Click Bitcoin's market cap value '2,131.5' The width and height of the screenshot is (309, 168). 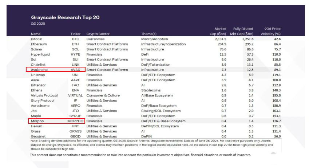coord(221,39)
